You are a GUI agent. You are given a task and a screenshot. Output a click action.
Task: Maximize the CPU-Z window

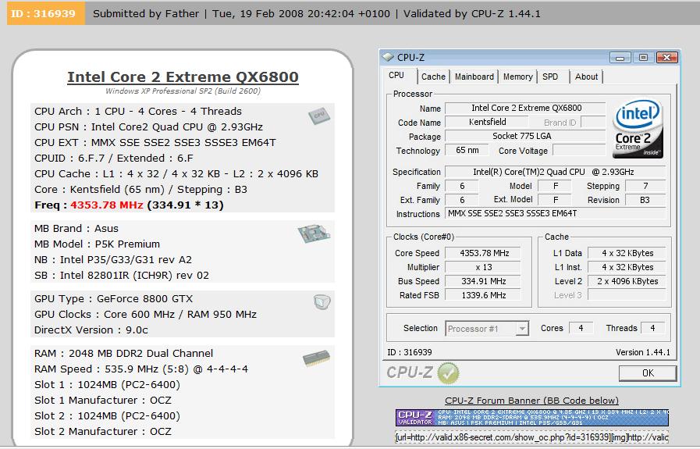tap(643, 58)
